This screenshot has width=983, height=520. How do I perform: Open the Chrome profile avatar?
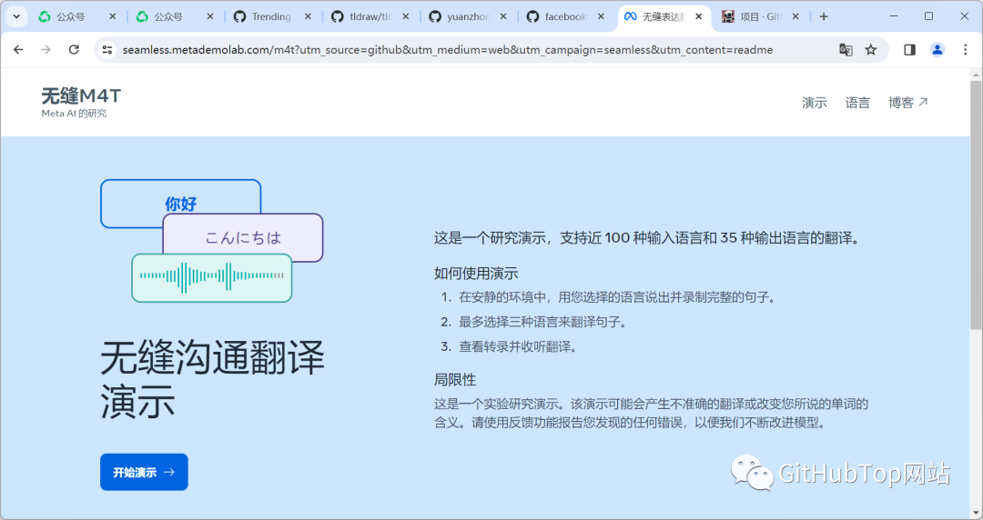[937, 49]
